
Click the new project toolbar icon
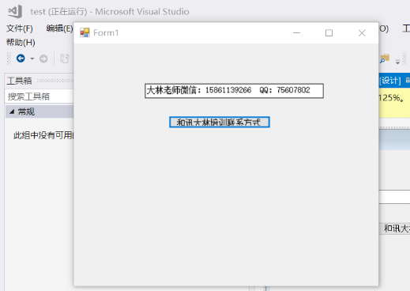coord(64,59)
